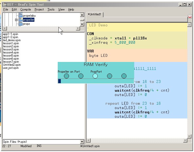Click the propeller folder icon
Screen dimensions: 194x152
point(21,20)
